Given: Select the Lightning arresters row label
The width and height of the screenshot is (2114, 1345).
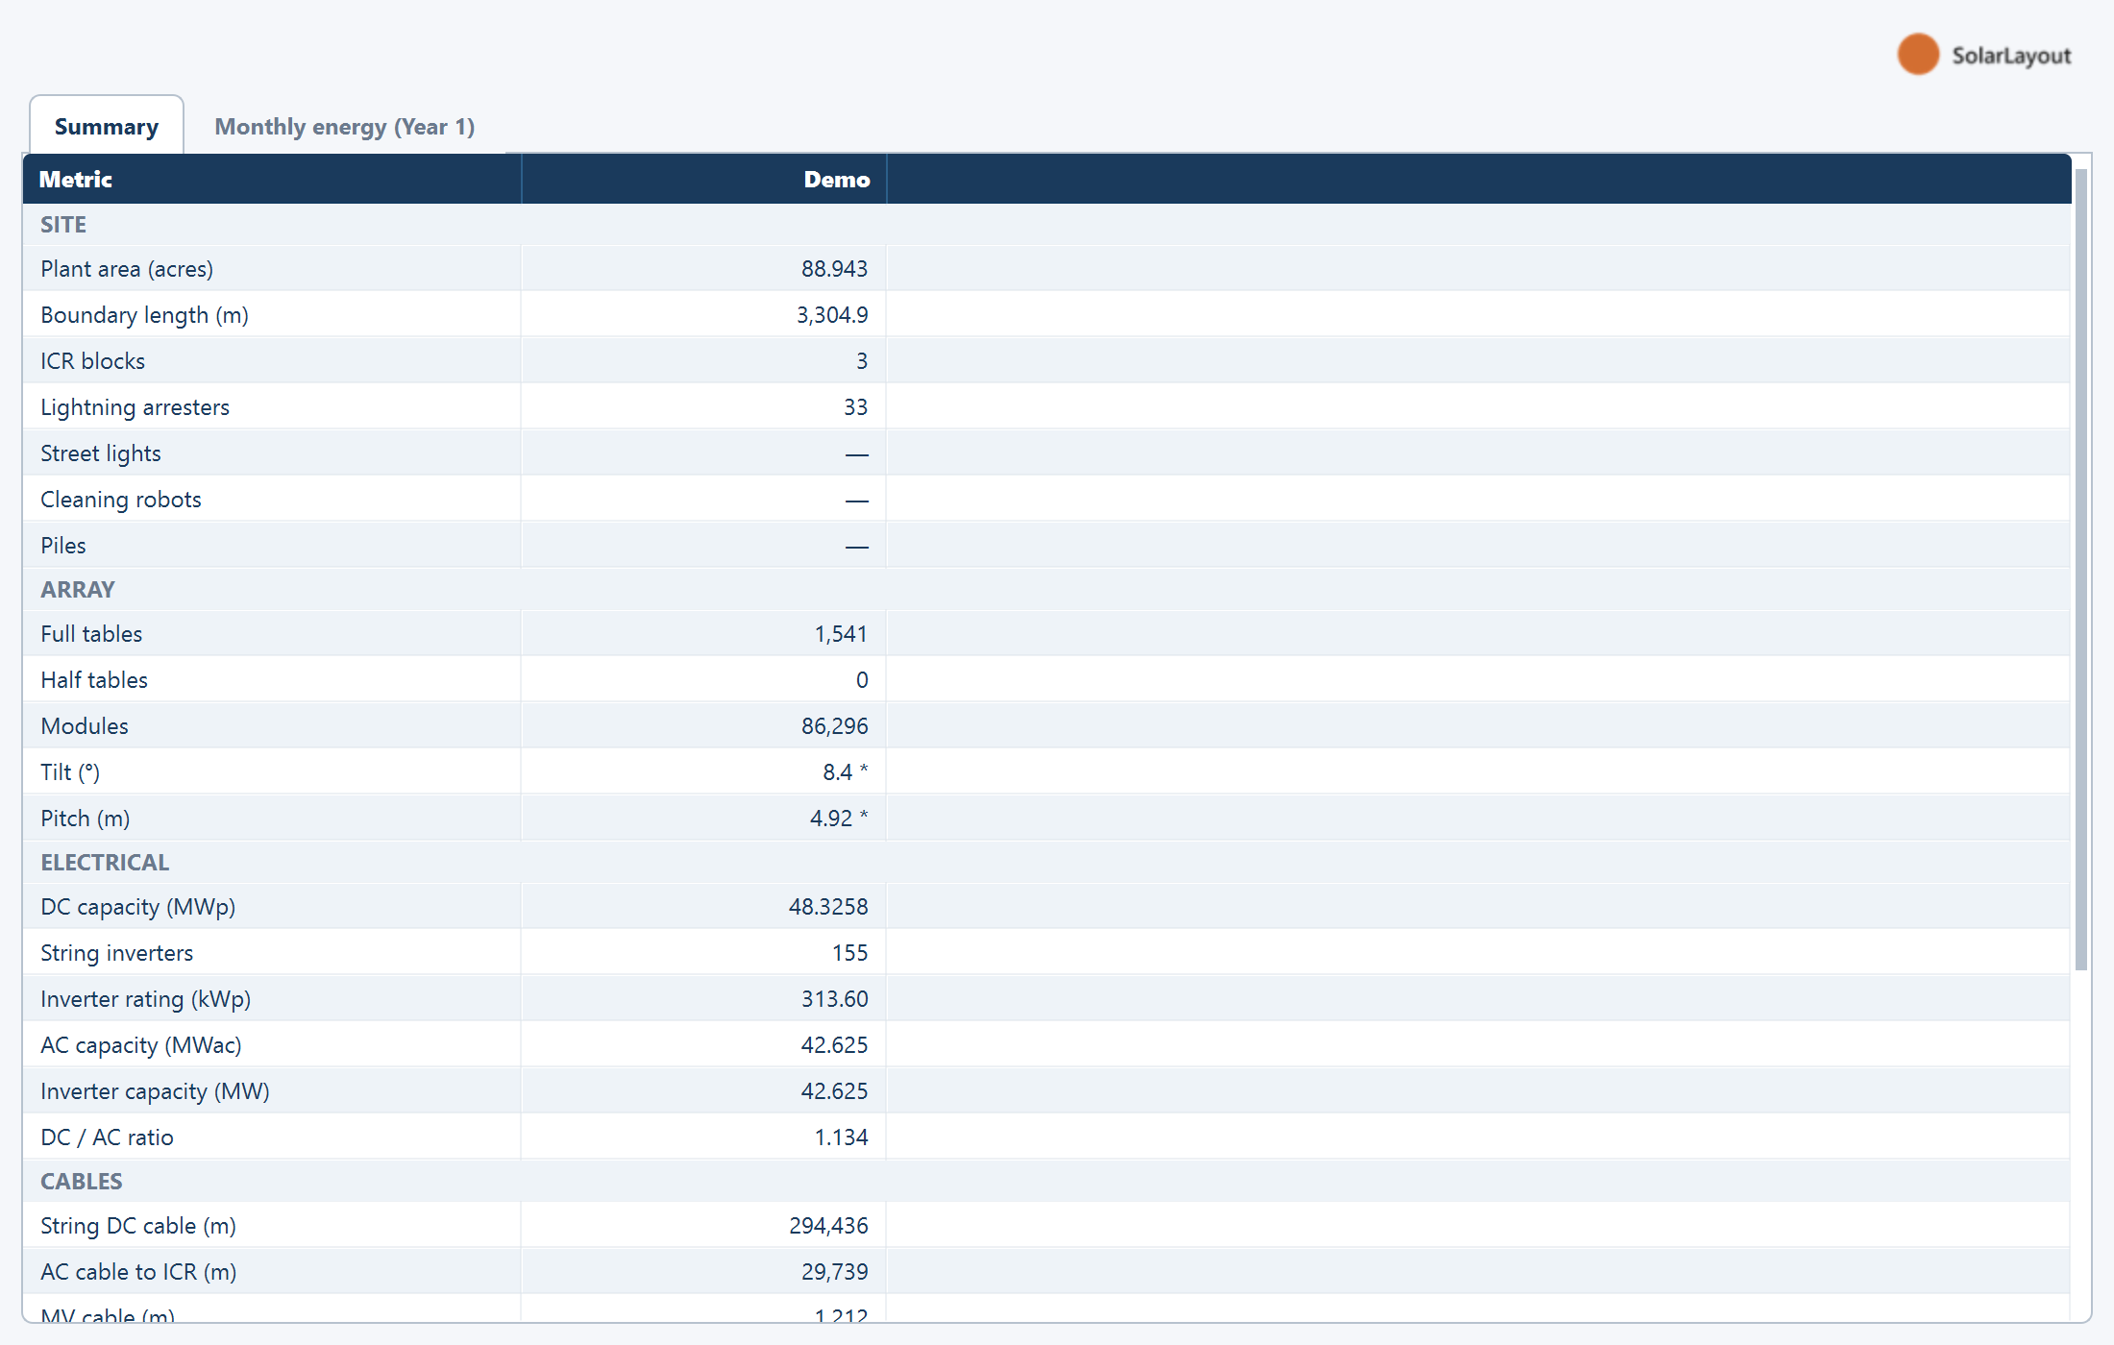Looking at the screenshot, I should click(135, 407).
